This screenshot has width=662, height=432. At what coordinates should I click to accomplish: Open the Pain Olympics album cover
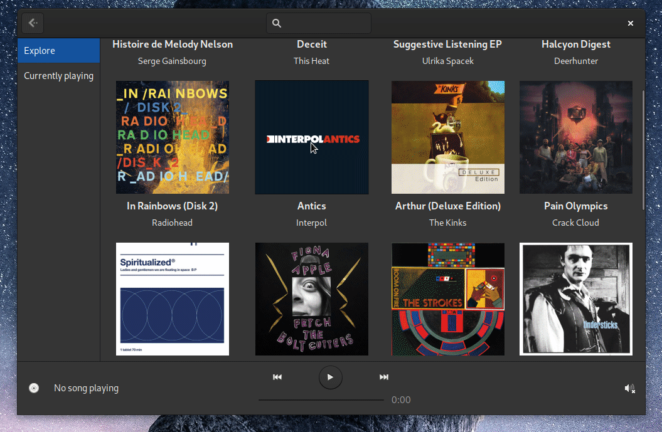coord(576,137)
